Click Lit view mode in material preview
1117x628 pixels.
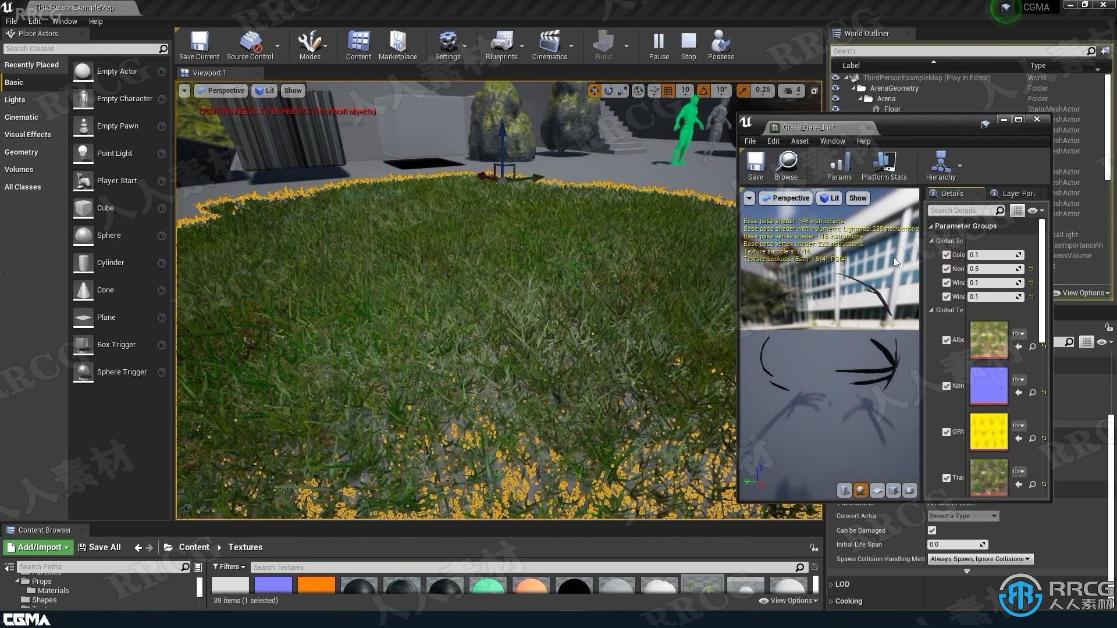click(830, 198)
